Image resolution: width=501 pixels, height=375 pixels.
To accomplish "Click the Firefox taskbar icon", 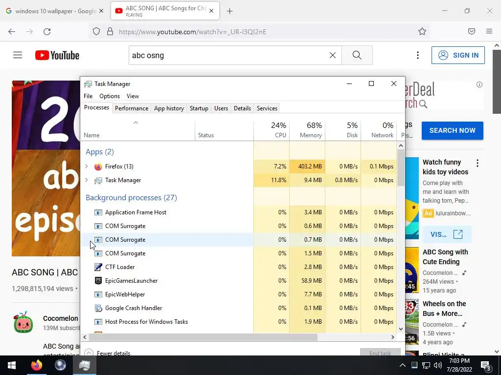I will [x=36, y=365].
